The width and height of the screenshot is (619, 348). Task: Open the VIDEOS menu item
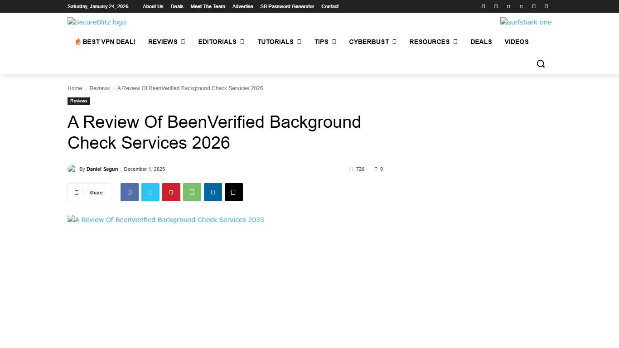pyautogui.click(x=517, y=42)
